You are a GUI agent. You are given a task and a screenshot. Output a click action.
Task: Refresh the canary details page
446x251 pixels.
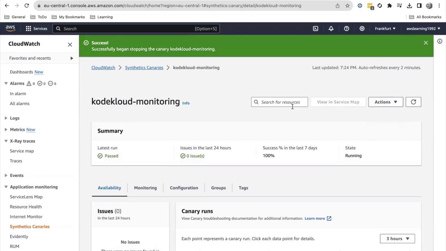pyautogui.click(x=413, y=102)
